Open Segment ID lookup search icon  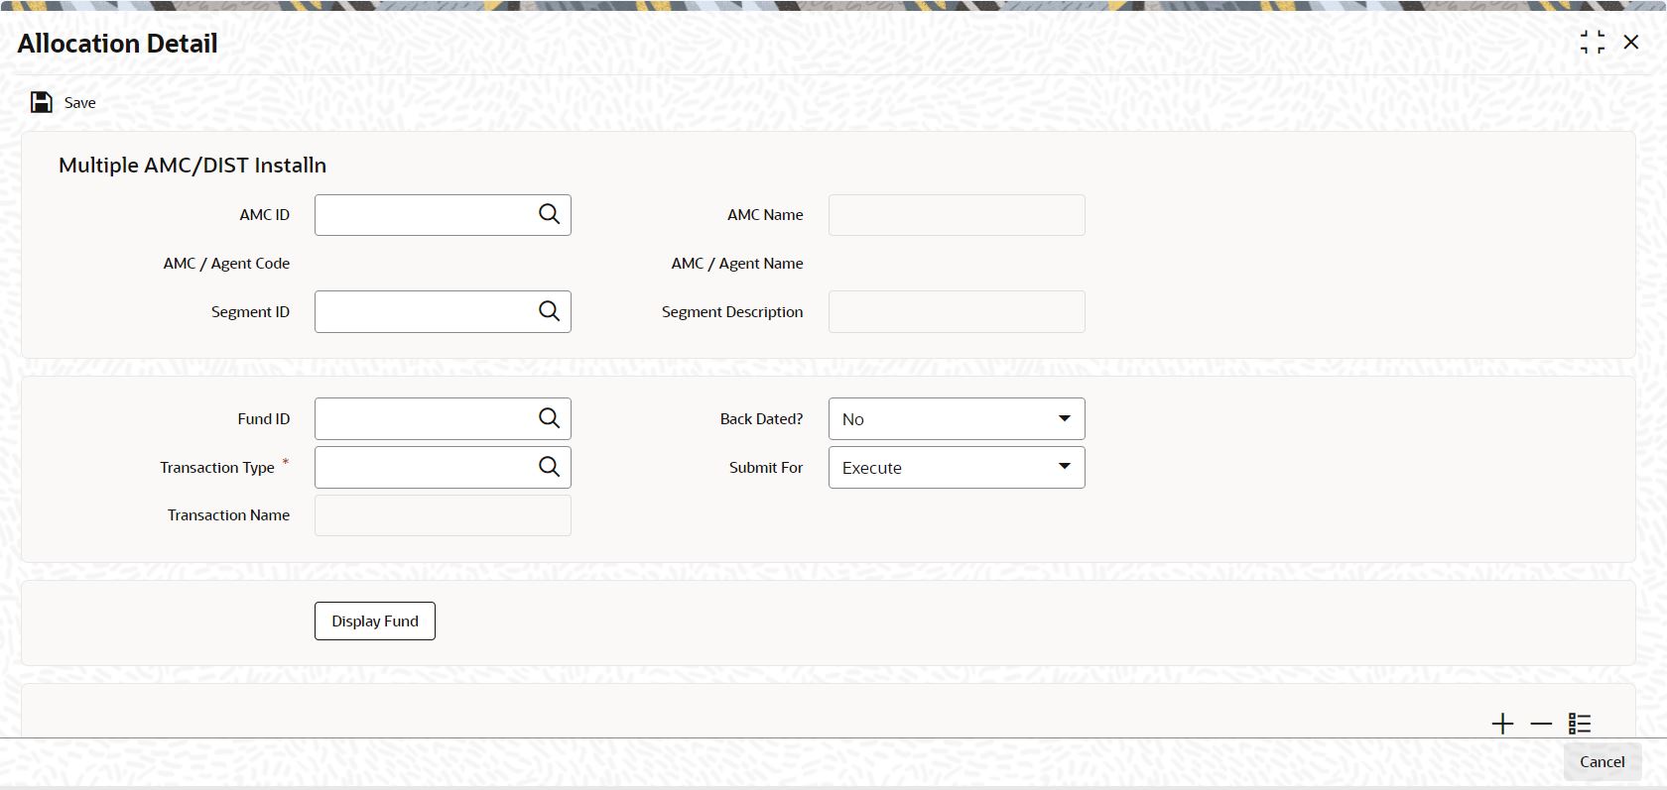coord(549,311)
